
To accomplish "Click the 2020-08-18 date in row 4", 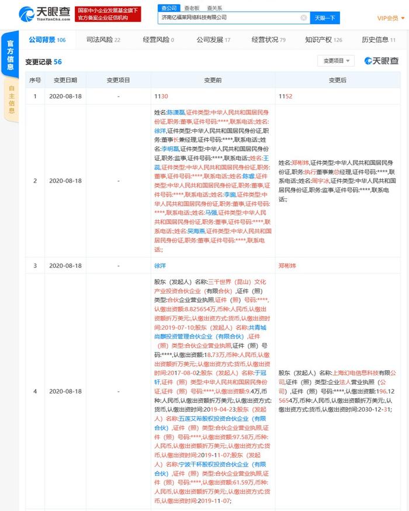I will pos(65,391).
